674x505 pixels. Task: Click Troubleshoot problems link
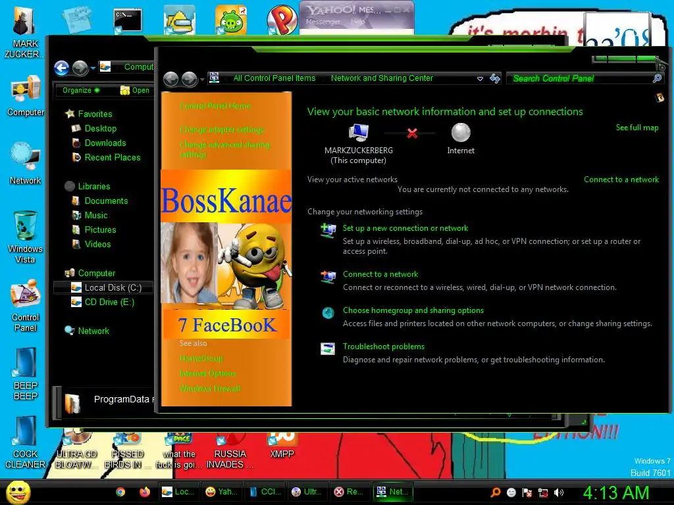coord(384,346)
